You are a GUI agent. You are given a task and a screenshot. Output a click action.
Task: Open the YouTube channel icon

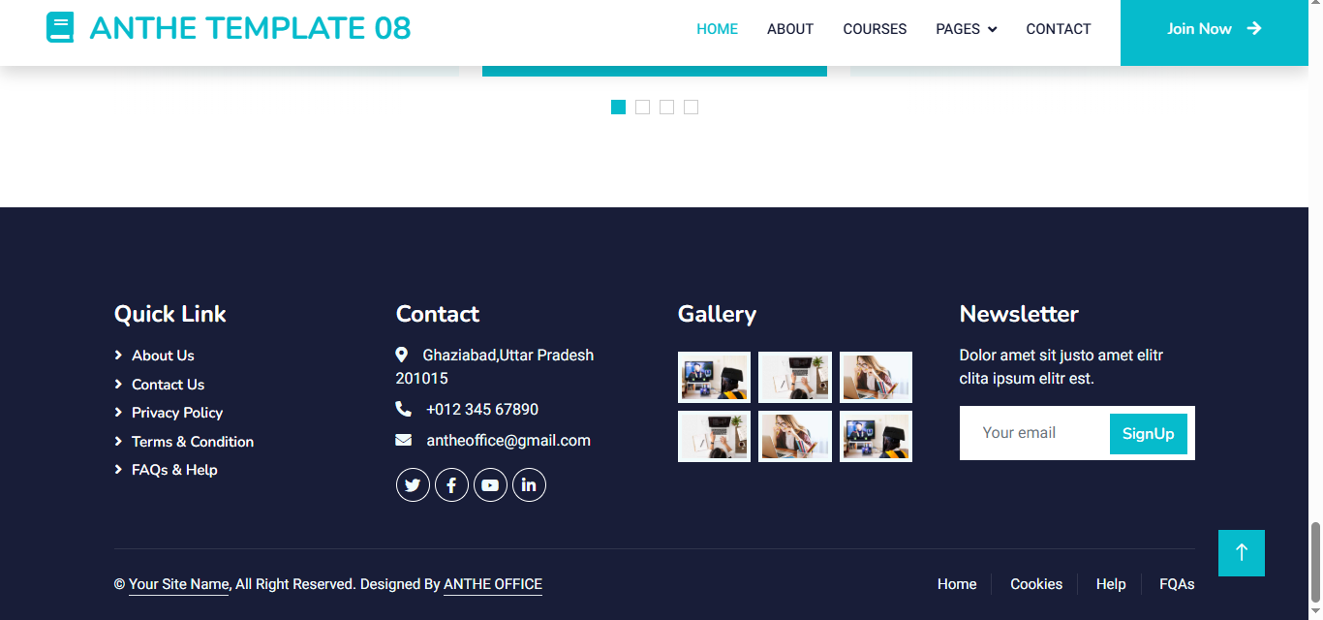click(x=490, y=484)
